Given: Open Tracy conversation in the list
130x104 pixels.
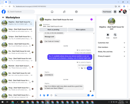Looking at the screenshot, I should pos(17,60).
